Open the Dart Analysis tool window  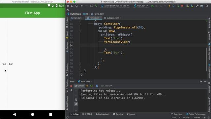pos(103,114)
